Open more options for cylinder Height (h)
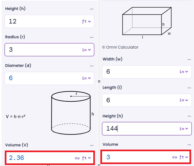Viewport: 194px width, 166px height. click(x=92, y=9)
